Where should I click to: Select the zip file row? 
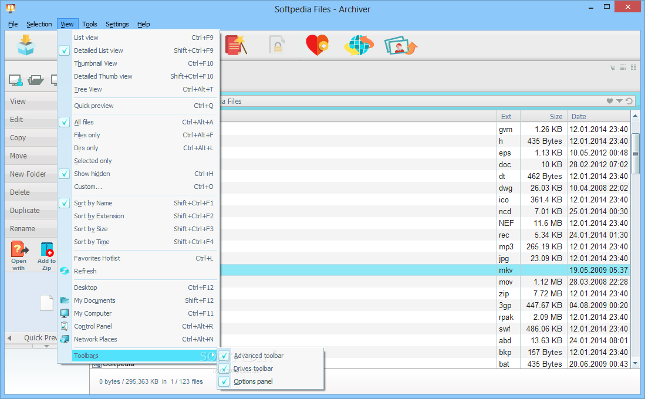click(x=424, y=294)
